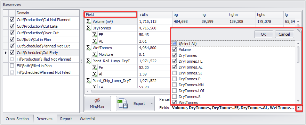The height and width of the screenshot is (125, 306).
Task: Uncheck Cut\Production\Over Cut domain
Action: [12, 33]
